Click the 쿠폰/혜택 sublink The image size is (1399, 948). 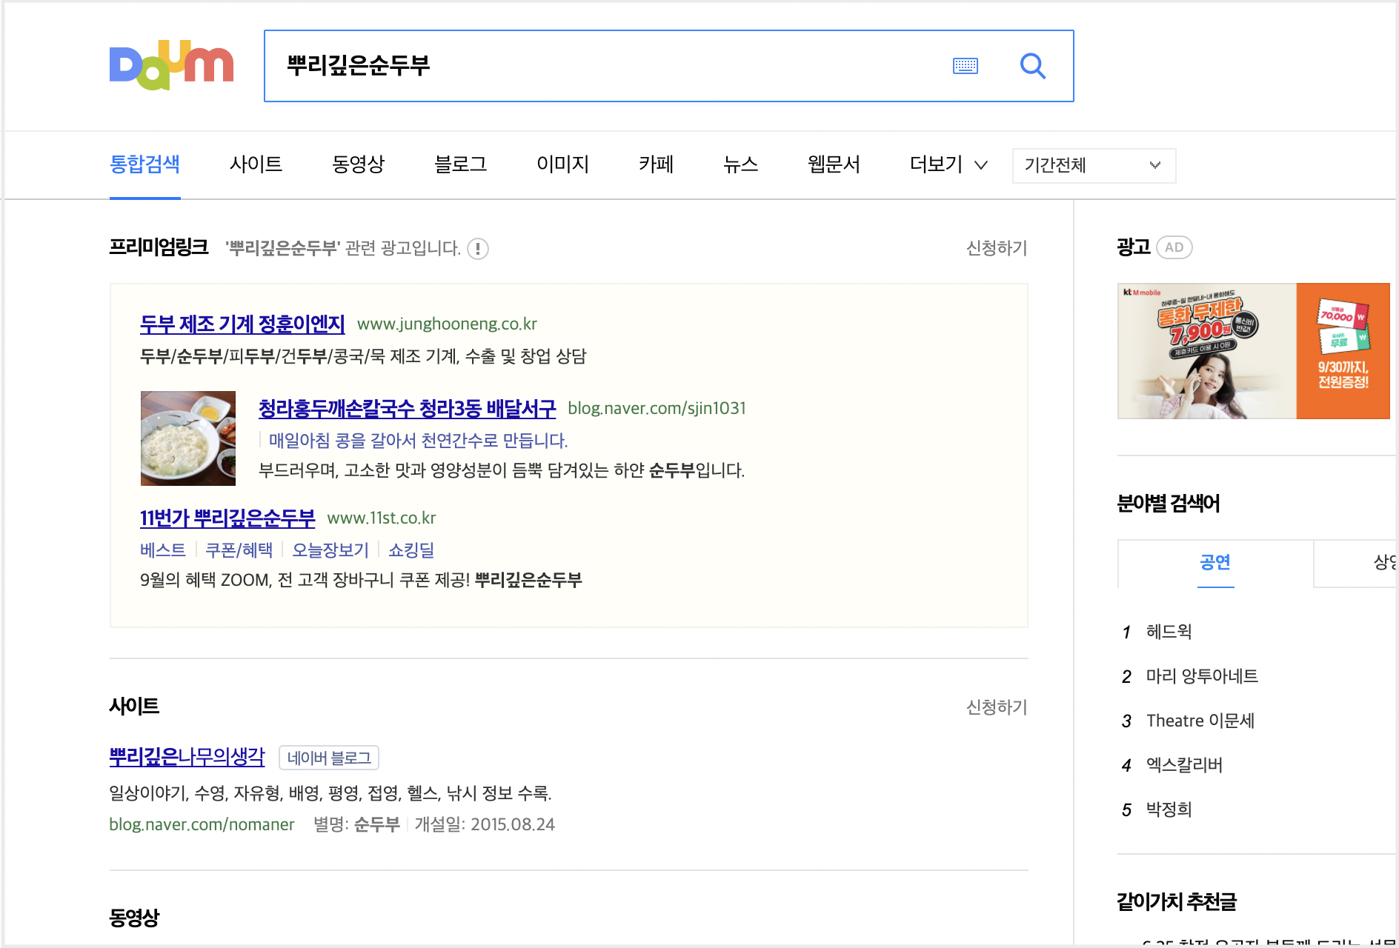pos(239,550)
